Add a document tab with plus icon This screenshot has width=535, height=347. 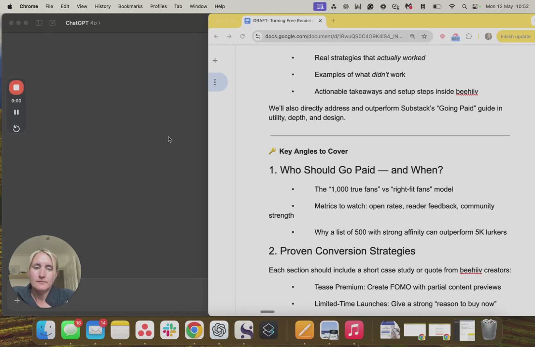point(215,60)
